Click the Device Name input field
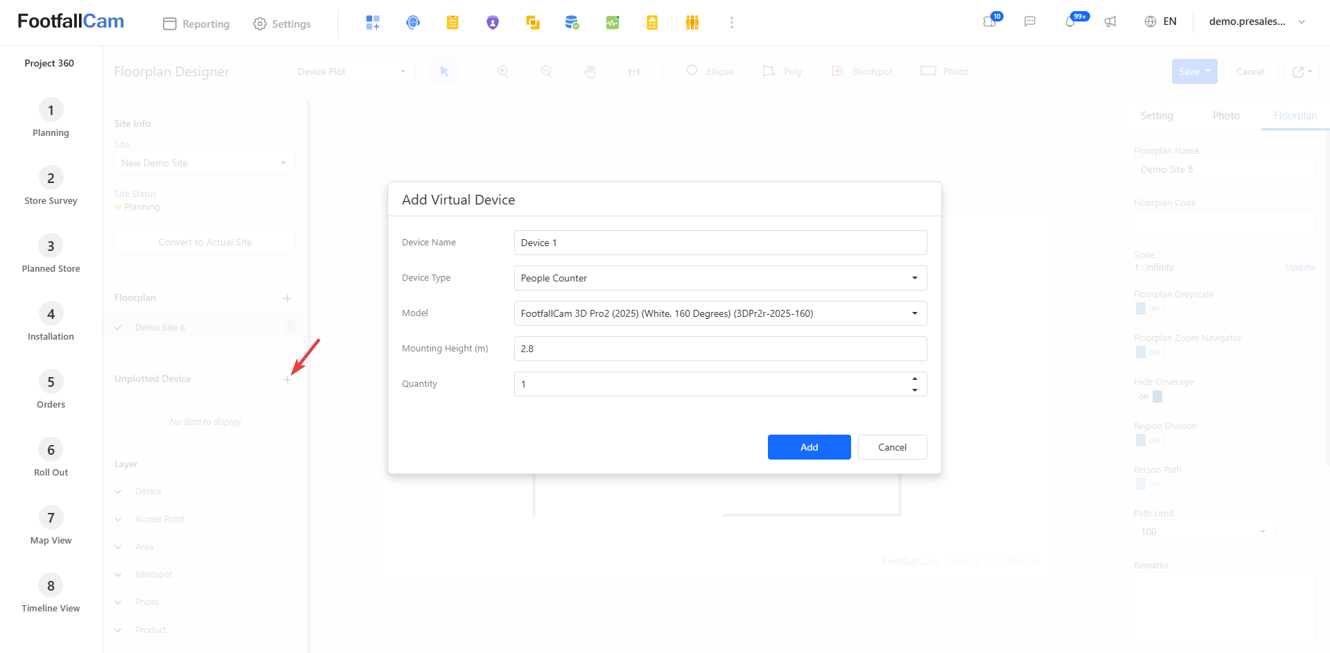This screenshot has width=1330, height=653. coord(720,243)
